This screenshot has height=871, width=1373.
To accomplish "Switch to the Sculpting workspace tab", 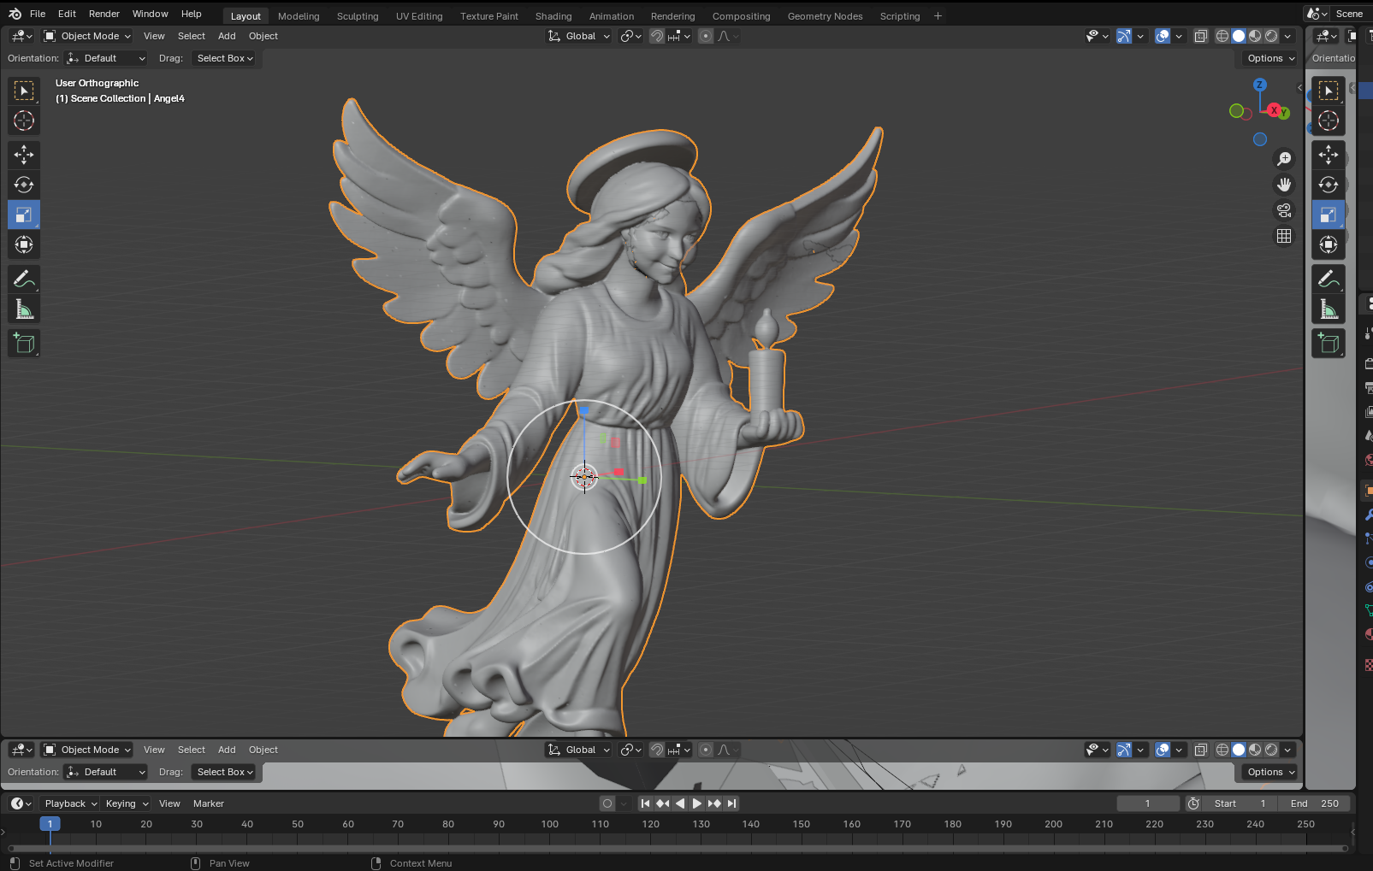I will click(357, 16).
